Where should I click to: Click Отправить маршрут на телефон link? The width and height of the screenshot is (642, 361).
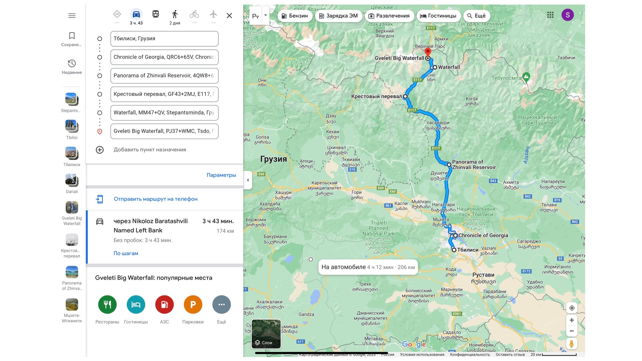coord(156,199)
